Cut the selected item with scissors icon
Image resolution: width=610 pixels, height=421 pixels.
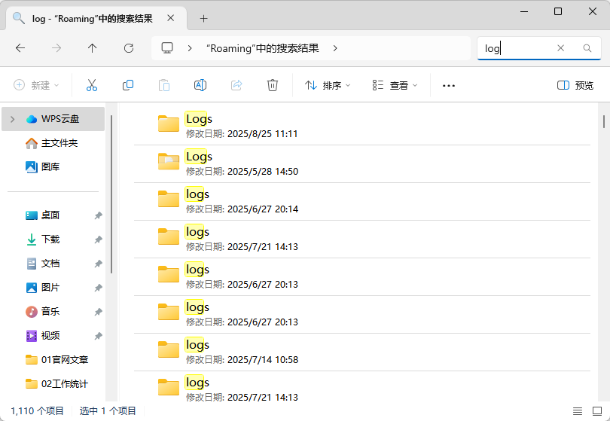point(92,85)
